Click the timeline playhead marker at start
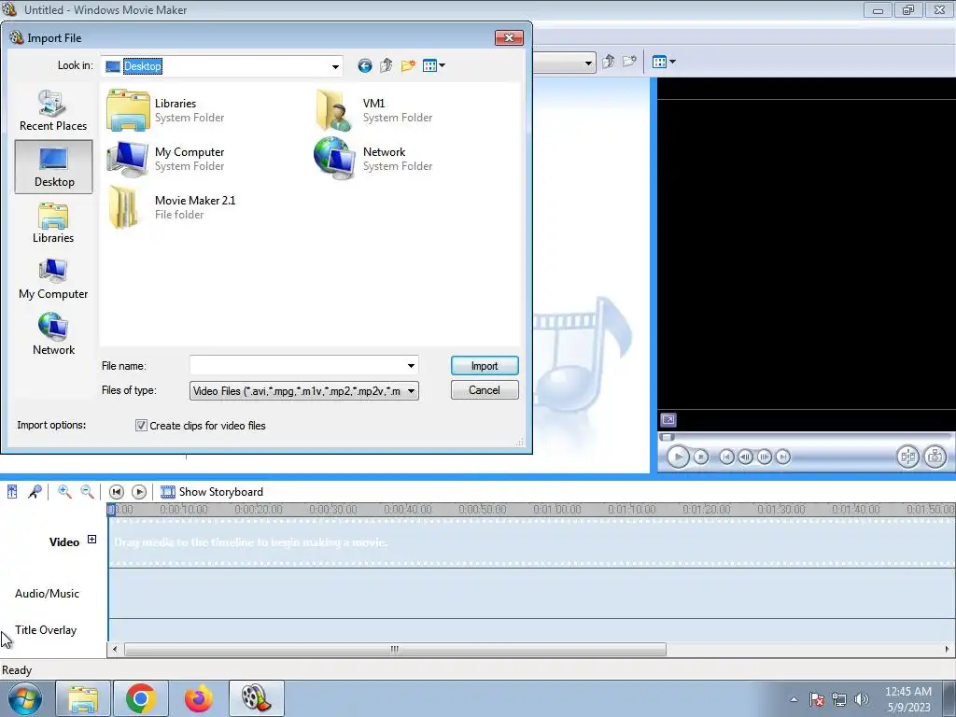 click(x=111, y=510)
